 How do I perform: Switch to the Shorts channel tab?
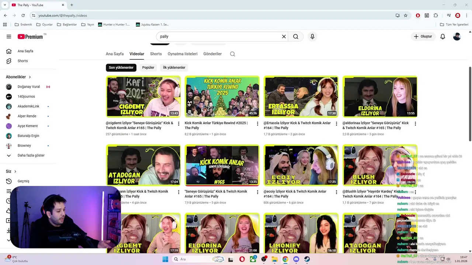coord(156,54)
